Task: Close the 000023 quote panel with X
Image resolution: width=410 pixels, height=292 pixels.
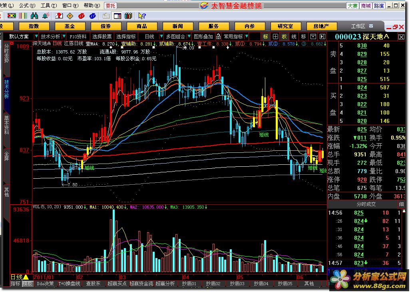Action: tap(401, 37)
